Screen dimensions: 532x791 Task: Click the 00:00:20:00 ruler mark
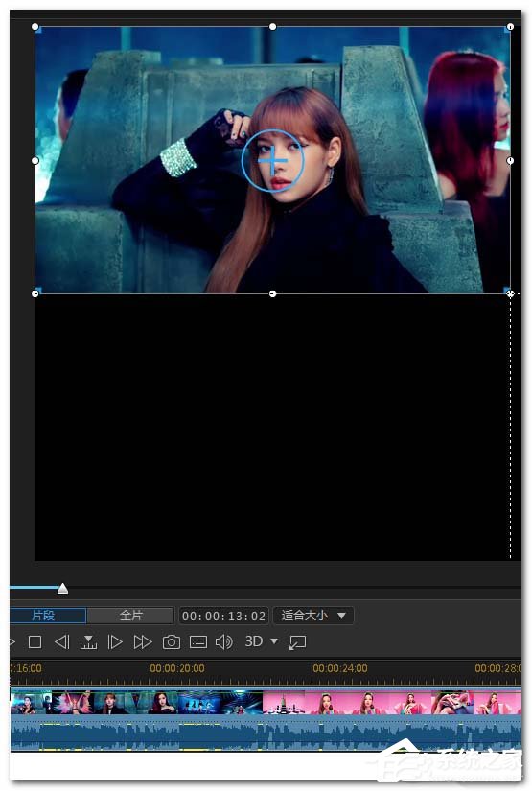coord(177,668)
